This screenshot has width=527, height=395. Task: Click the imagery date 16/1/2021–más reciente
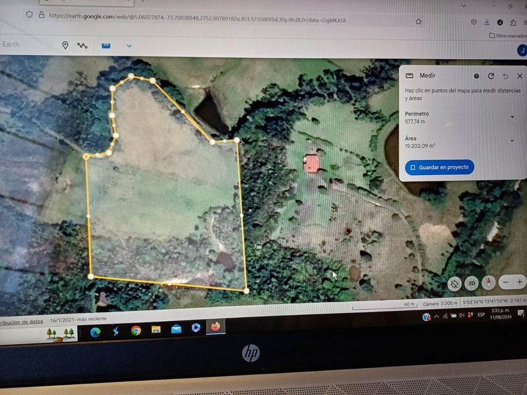(78, 319)
